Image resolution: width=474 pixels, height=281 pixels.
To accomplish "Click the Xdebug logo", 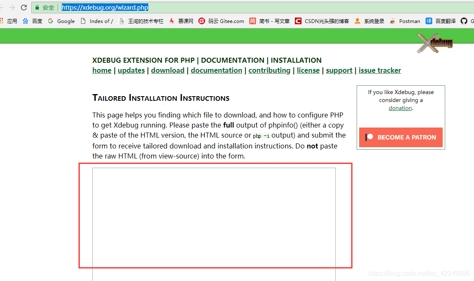I will point(435,43).
